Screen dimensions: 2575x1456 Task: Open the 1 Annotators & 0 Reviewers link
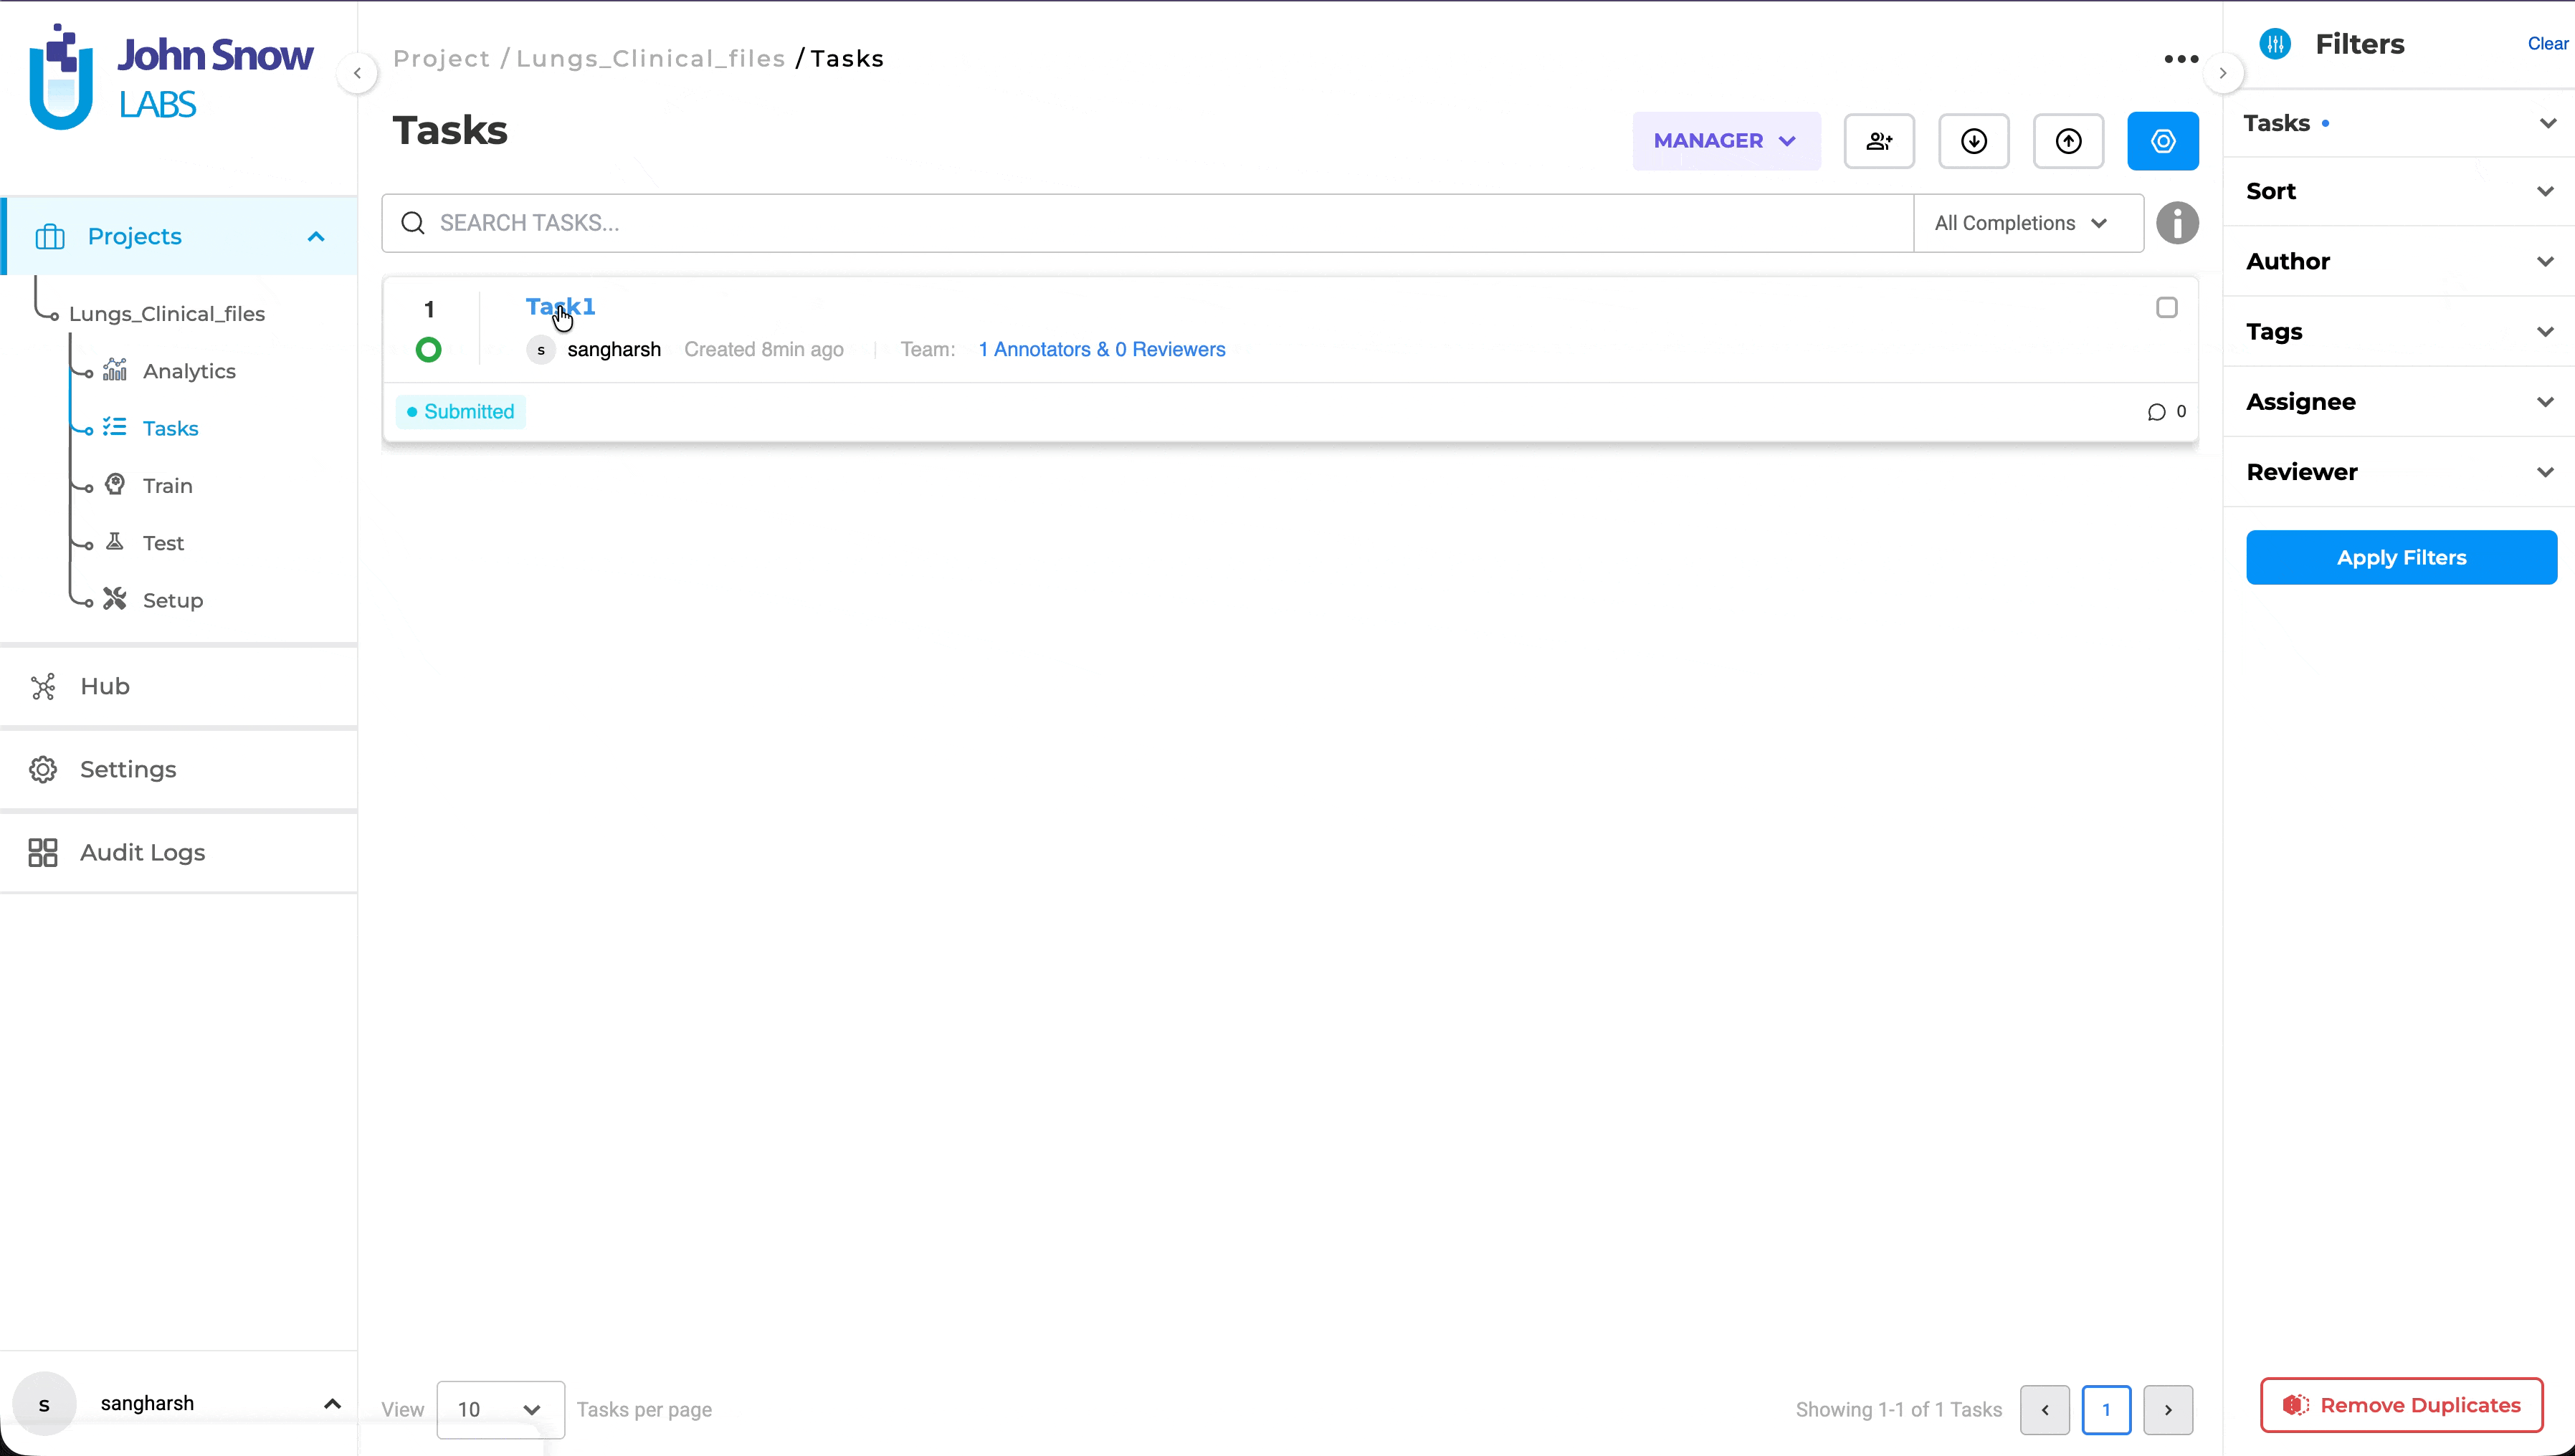[x=1101, y=349]
